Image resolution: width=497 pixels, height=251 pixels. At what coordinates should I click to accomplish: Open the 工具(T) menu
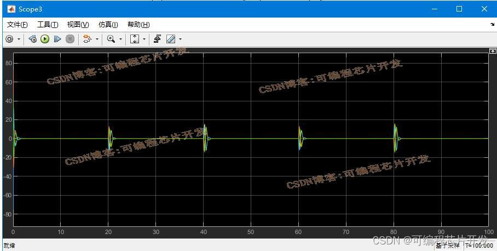click(48, 25)
